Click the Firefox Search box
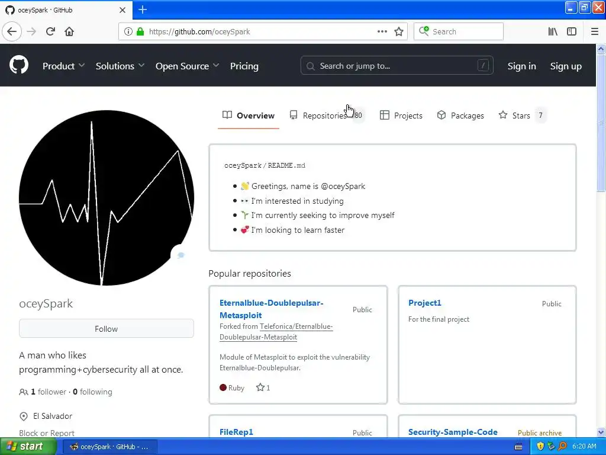606x455 pixels. [459, 31]
